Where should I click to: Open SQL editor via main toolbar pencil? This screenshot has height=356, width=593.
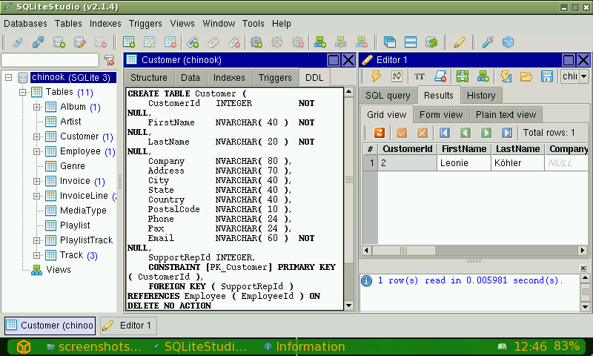pos(460,42)
